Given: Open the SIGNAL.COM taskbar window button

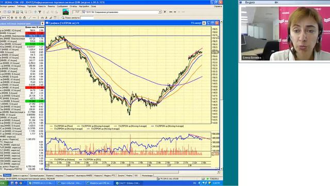Looking at the screenshot, I should pos(128,183).
